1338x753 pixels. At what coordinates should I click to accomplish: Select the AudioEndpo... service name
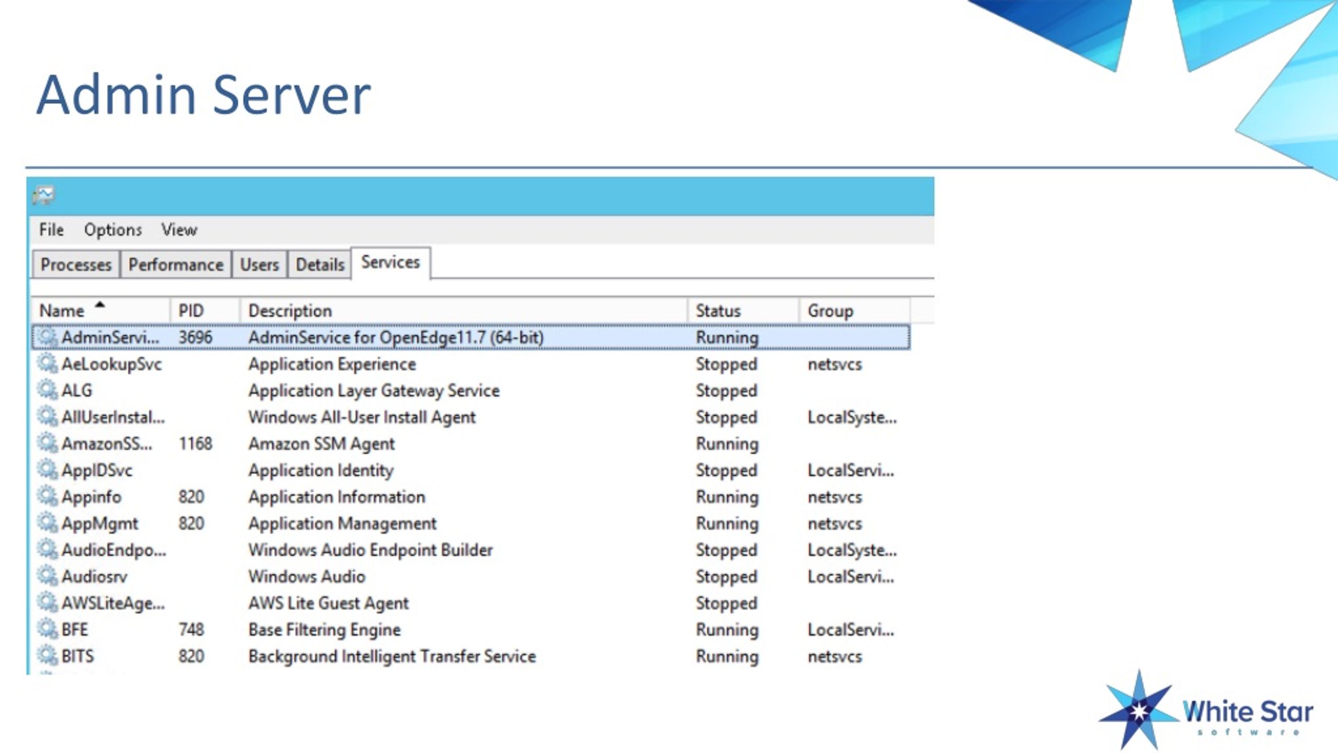click(114, 550)
